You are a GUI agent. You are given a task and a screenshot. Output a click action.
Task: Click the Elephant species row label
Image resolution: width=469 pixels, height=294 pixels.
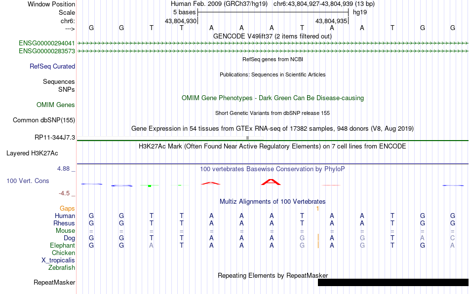(x=63, y=245)
